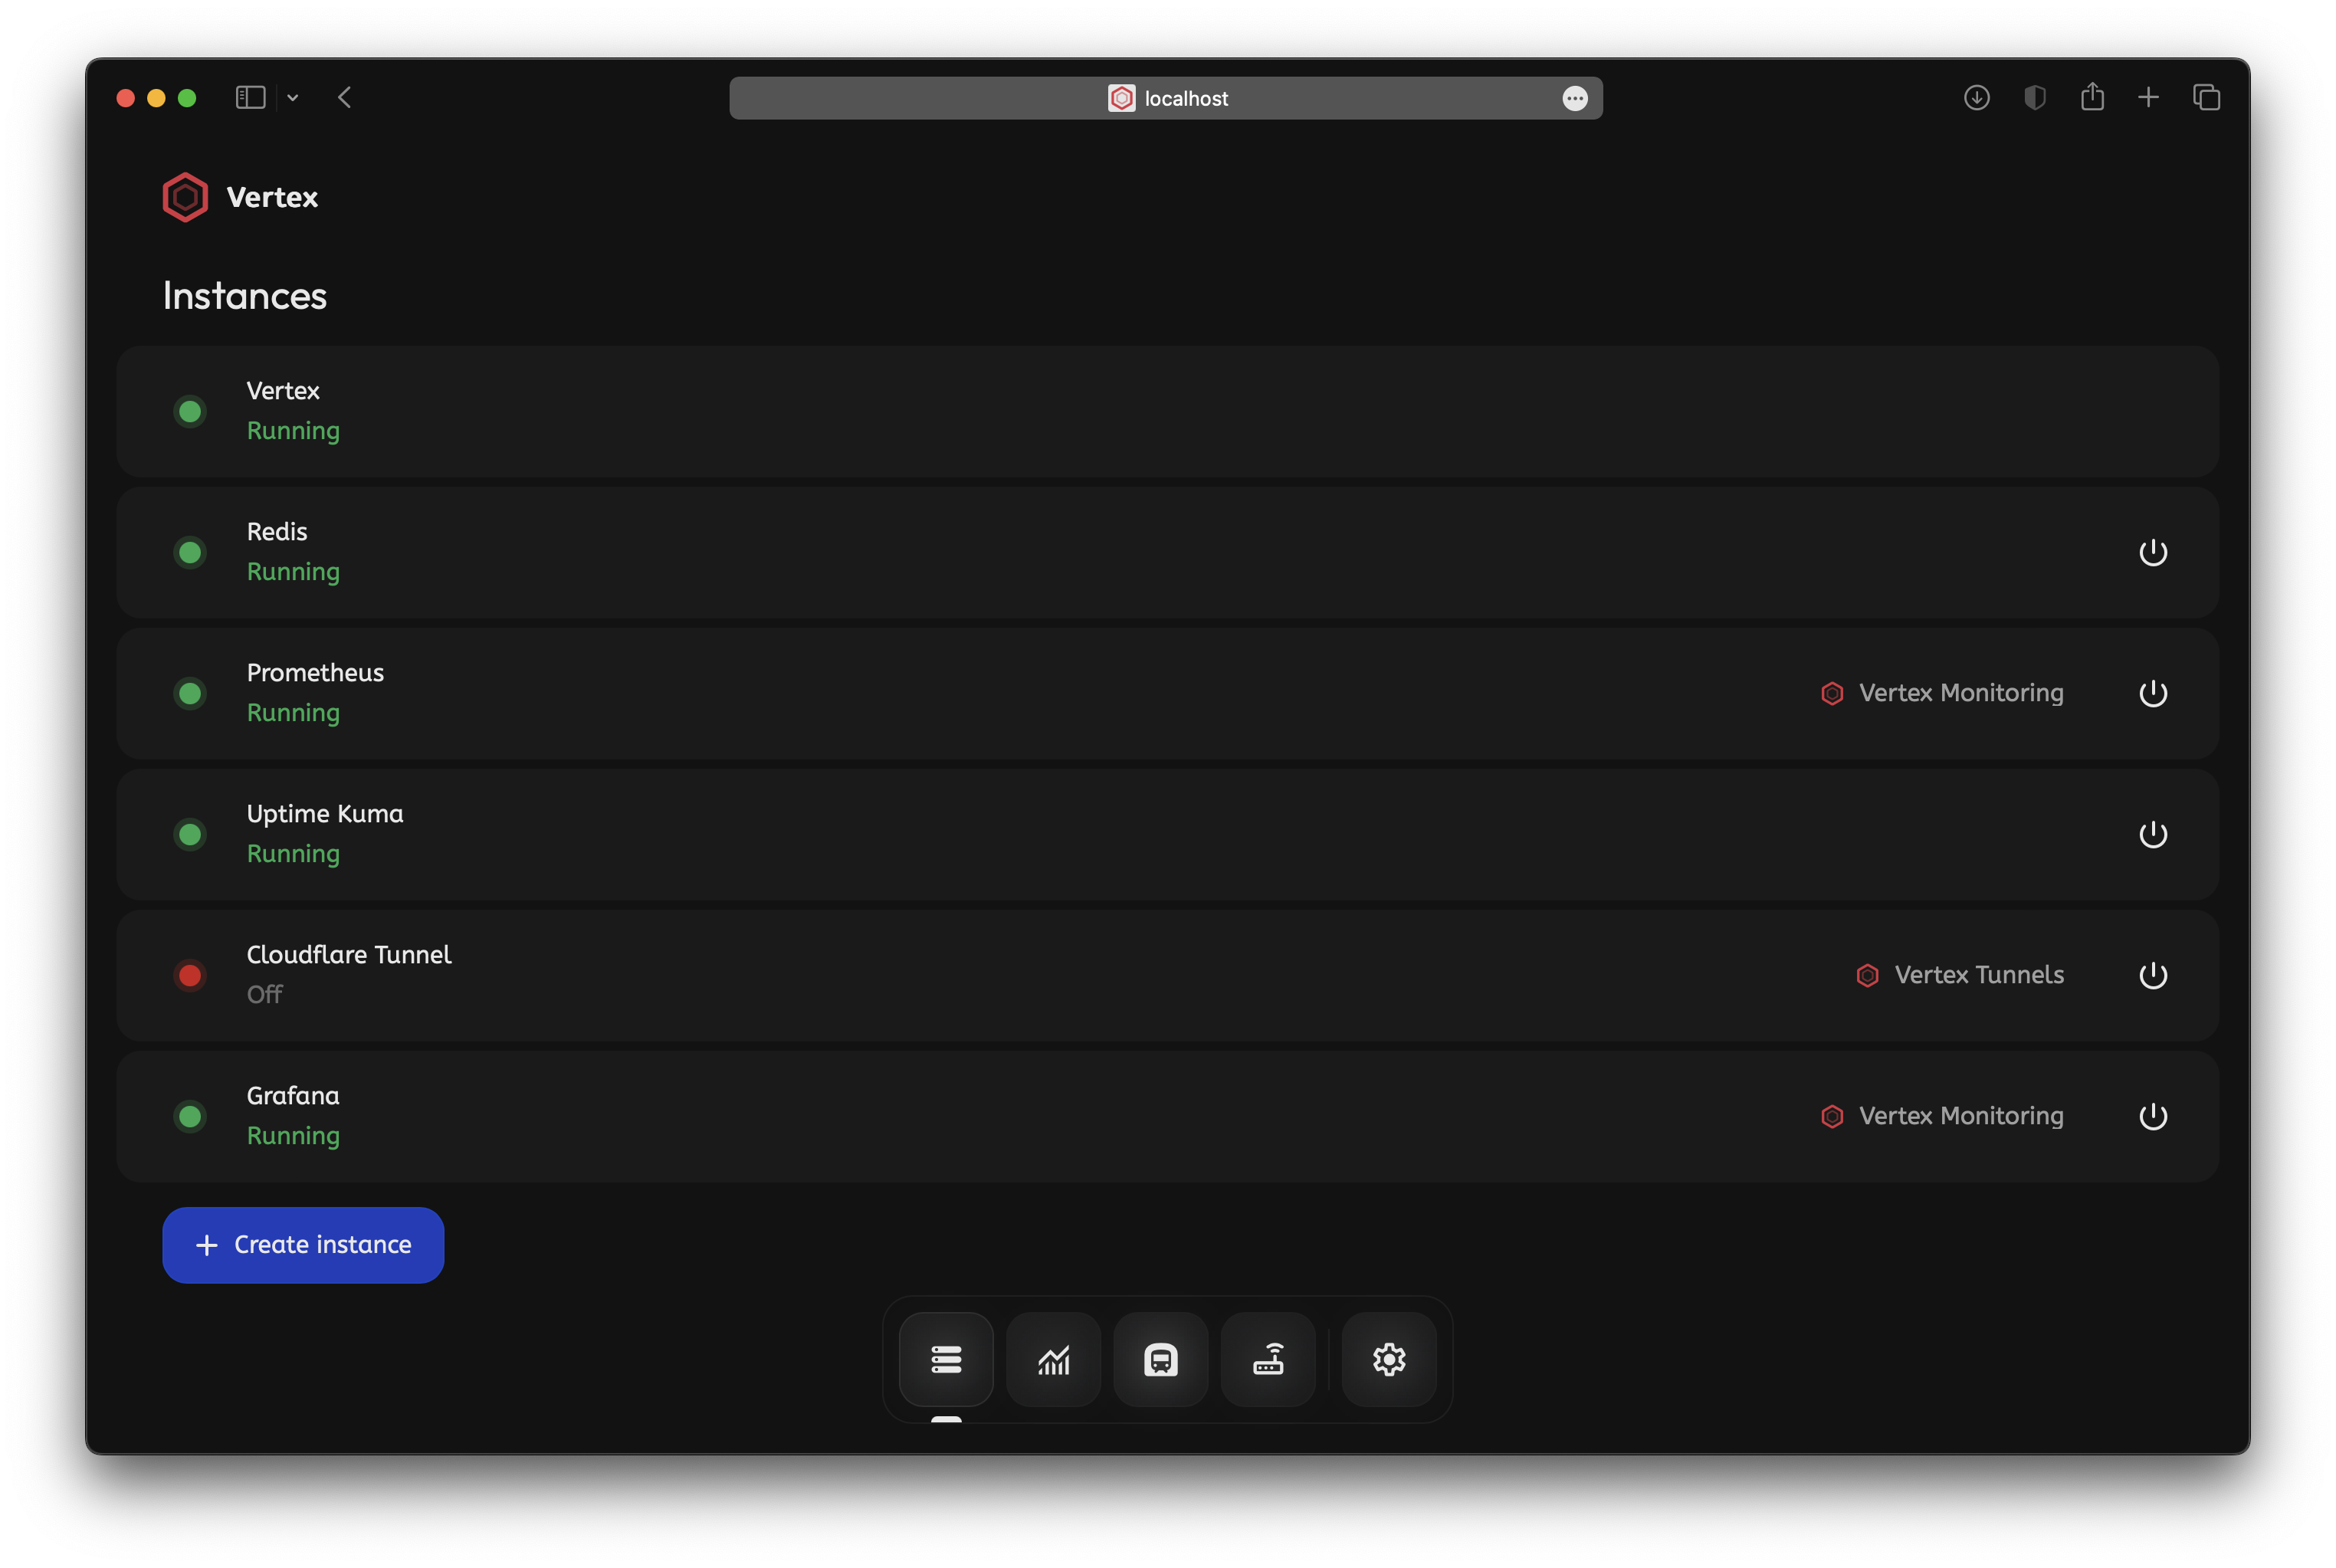
Task: Open the router network icon in the dock
Action: point(1268,1360)
